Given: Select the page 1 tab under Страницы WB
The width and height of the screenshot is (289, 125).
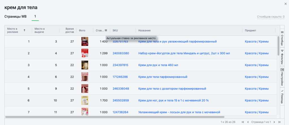Looking at the screenshot, I should click(x=35, y=17).
